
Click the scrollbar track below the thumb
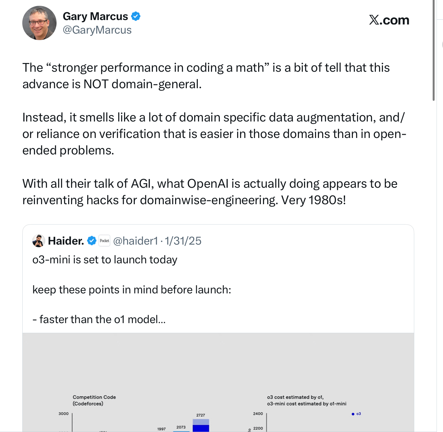[434, 265]
